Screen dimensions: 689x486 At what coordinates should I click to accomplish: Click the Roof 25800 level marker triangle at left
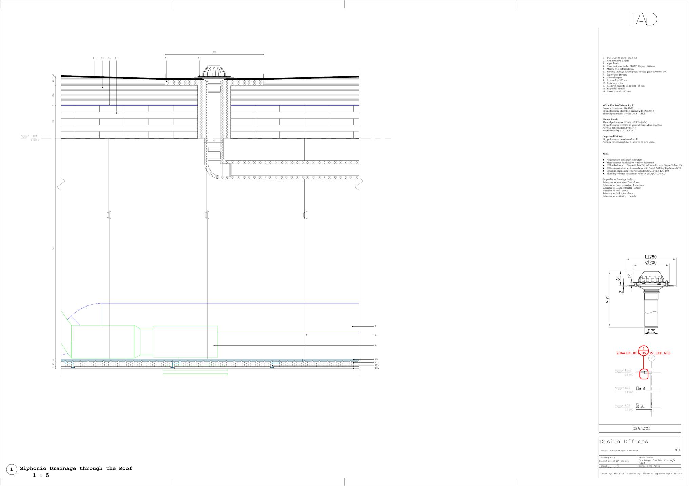(x=25, y=136)
